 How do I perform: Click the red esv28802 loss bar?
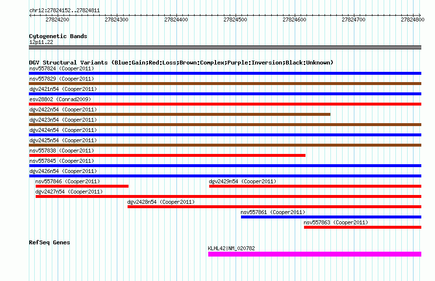coord(225,104)
